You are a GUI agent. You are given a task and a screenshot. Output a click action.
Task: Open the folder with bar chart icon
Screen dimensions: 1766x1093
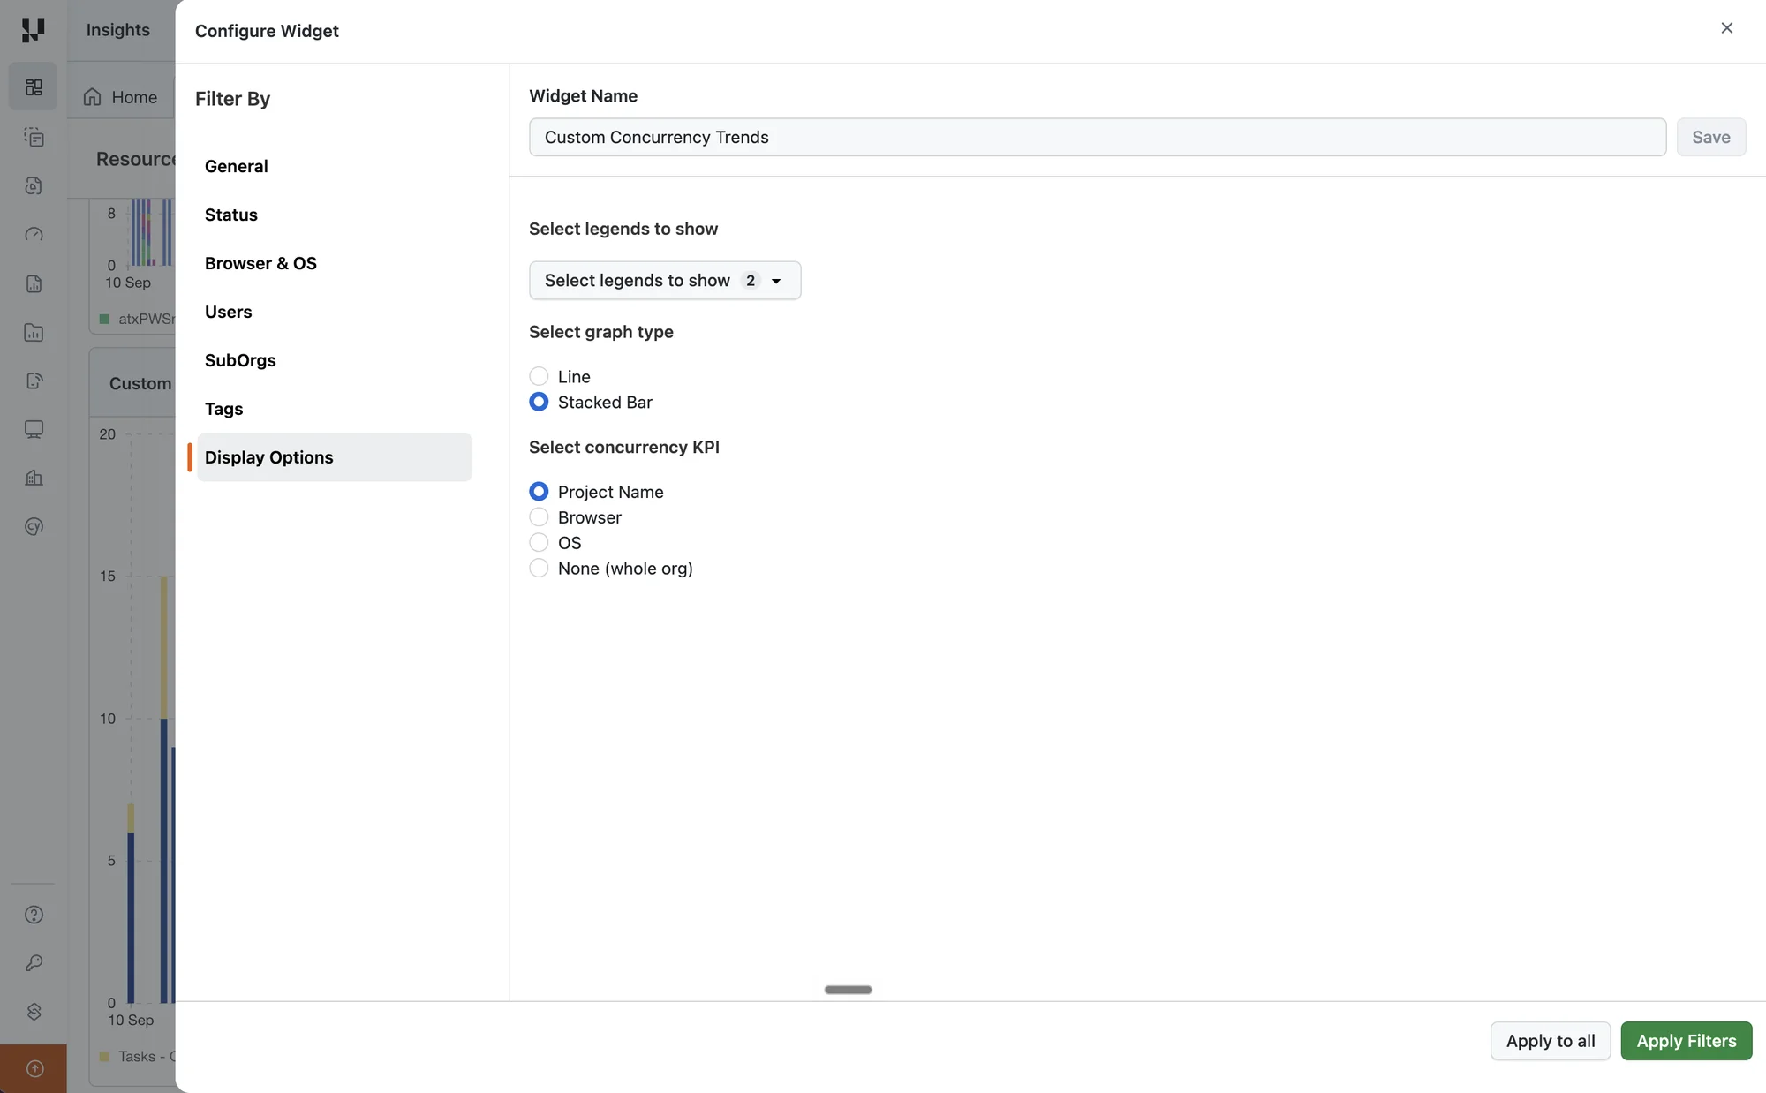click(34, 332)
